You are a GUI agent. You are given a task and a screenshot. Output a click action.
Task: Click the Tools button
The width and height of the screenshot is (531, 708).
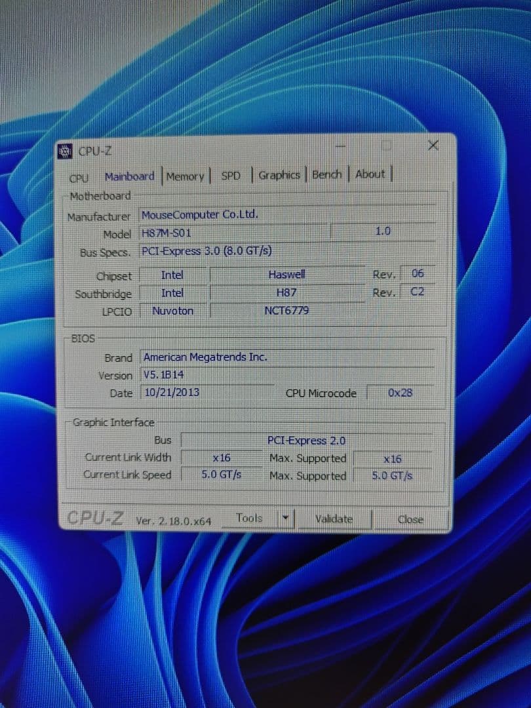[249, 519]
